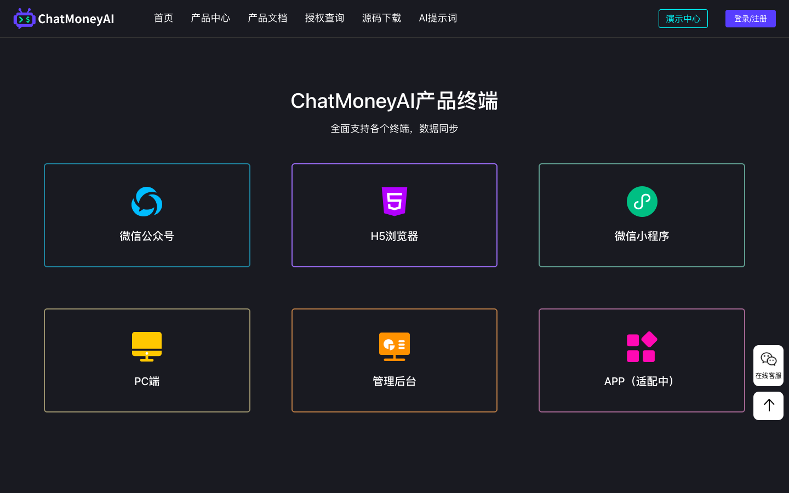The image size is (789, 493).
Task: Open the 产品中心 menu item
Action: click(x=210, y=18)
